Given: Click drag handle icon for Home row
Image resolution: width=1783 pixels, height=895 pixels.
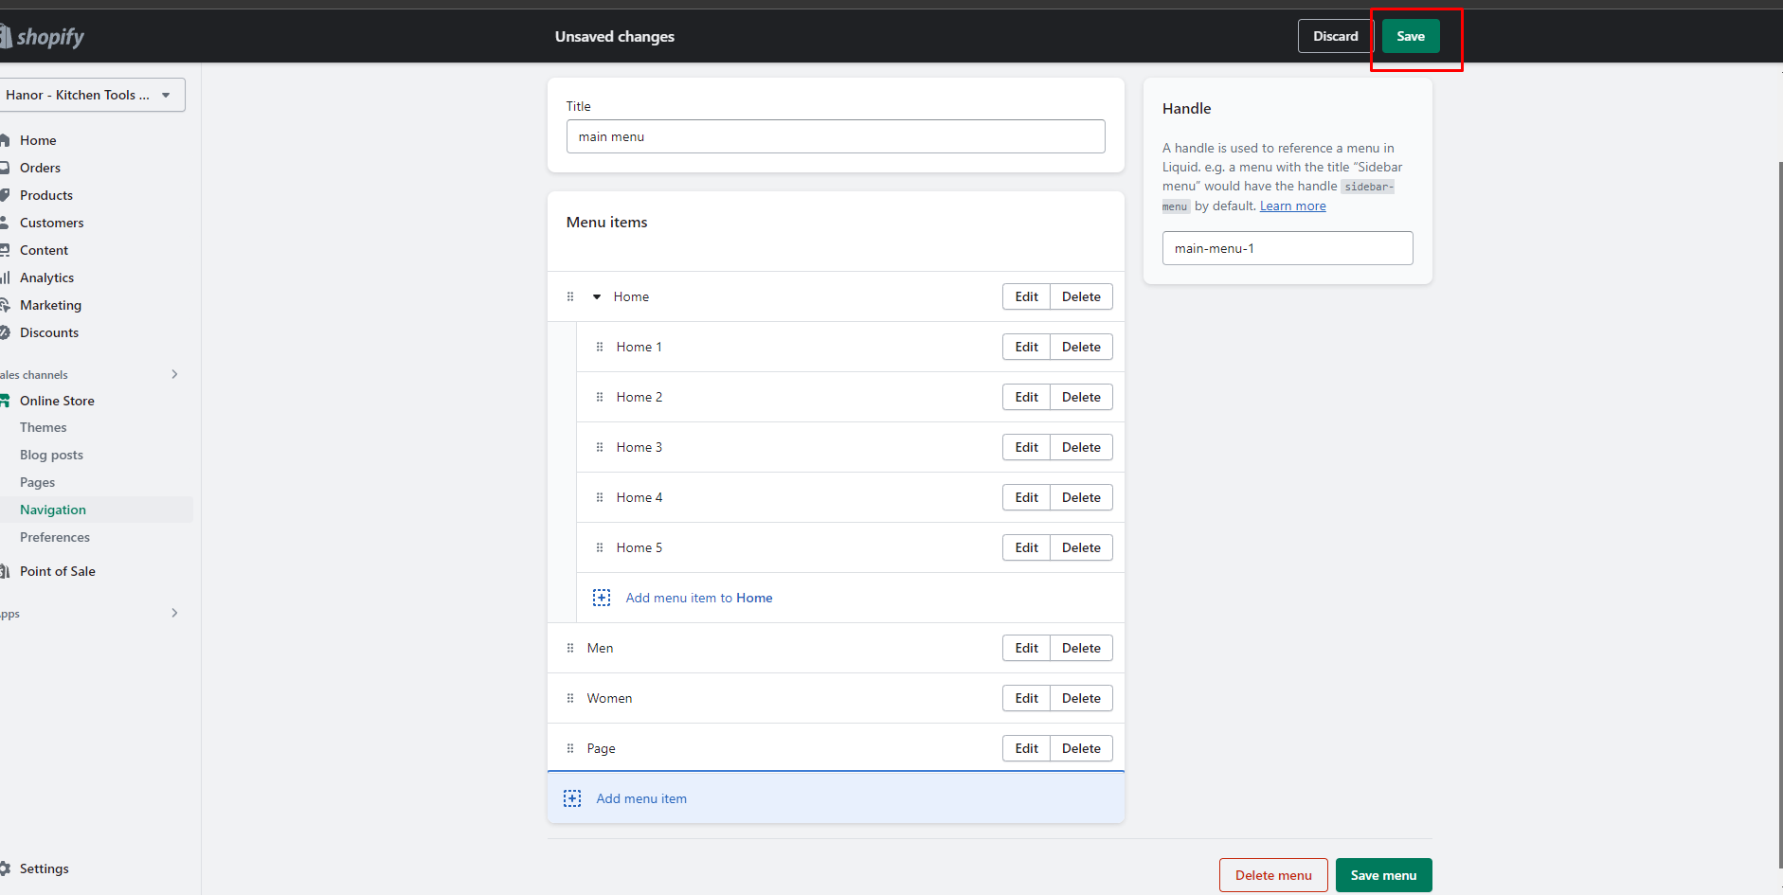Looking at the screenshot, I should click(570, 296).
